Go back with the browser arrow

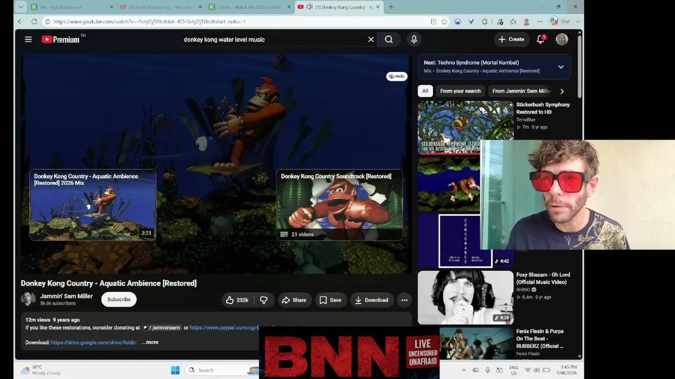pyautogui.click(x=21, y=22)
